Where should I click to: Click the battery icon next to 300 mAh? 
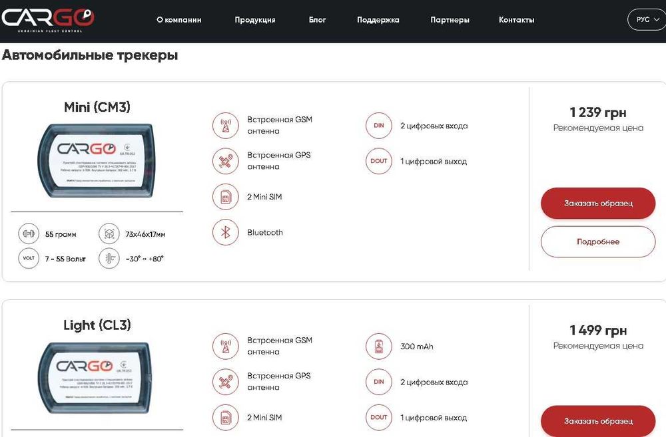point(378,346)
